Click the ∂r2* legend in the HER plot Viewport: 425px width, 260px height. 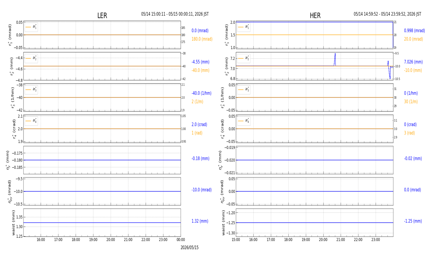pos(244,58)
